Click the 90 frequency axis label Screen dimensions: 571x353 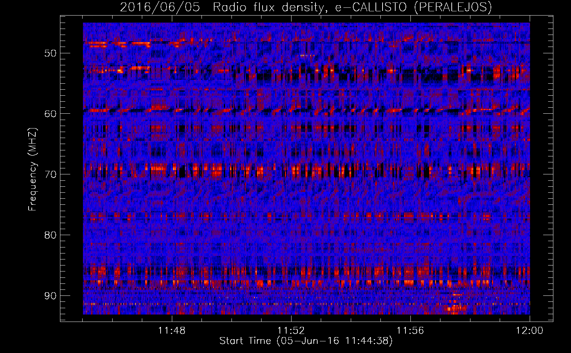pos(50,296)
